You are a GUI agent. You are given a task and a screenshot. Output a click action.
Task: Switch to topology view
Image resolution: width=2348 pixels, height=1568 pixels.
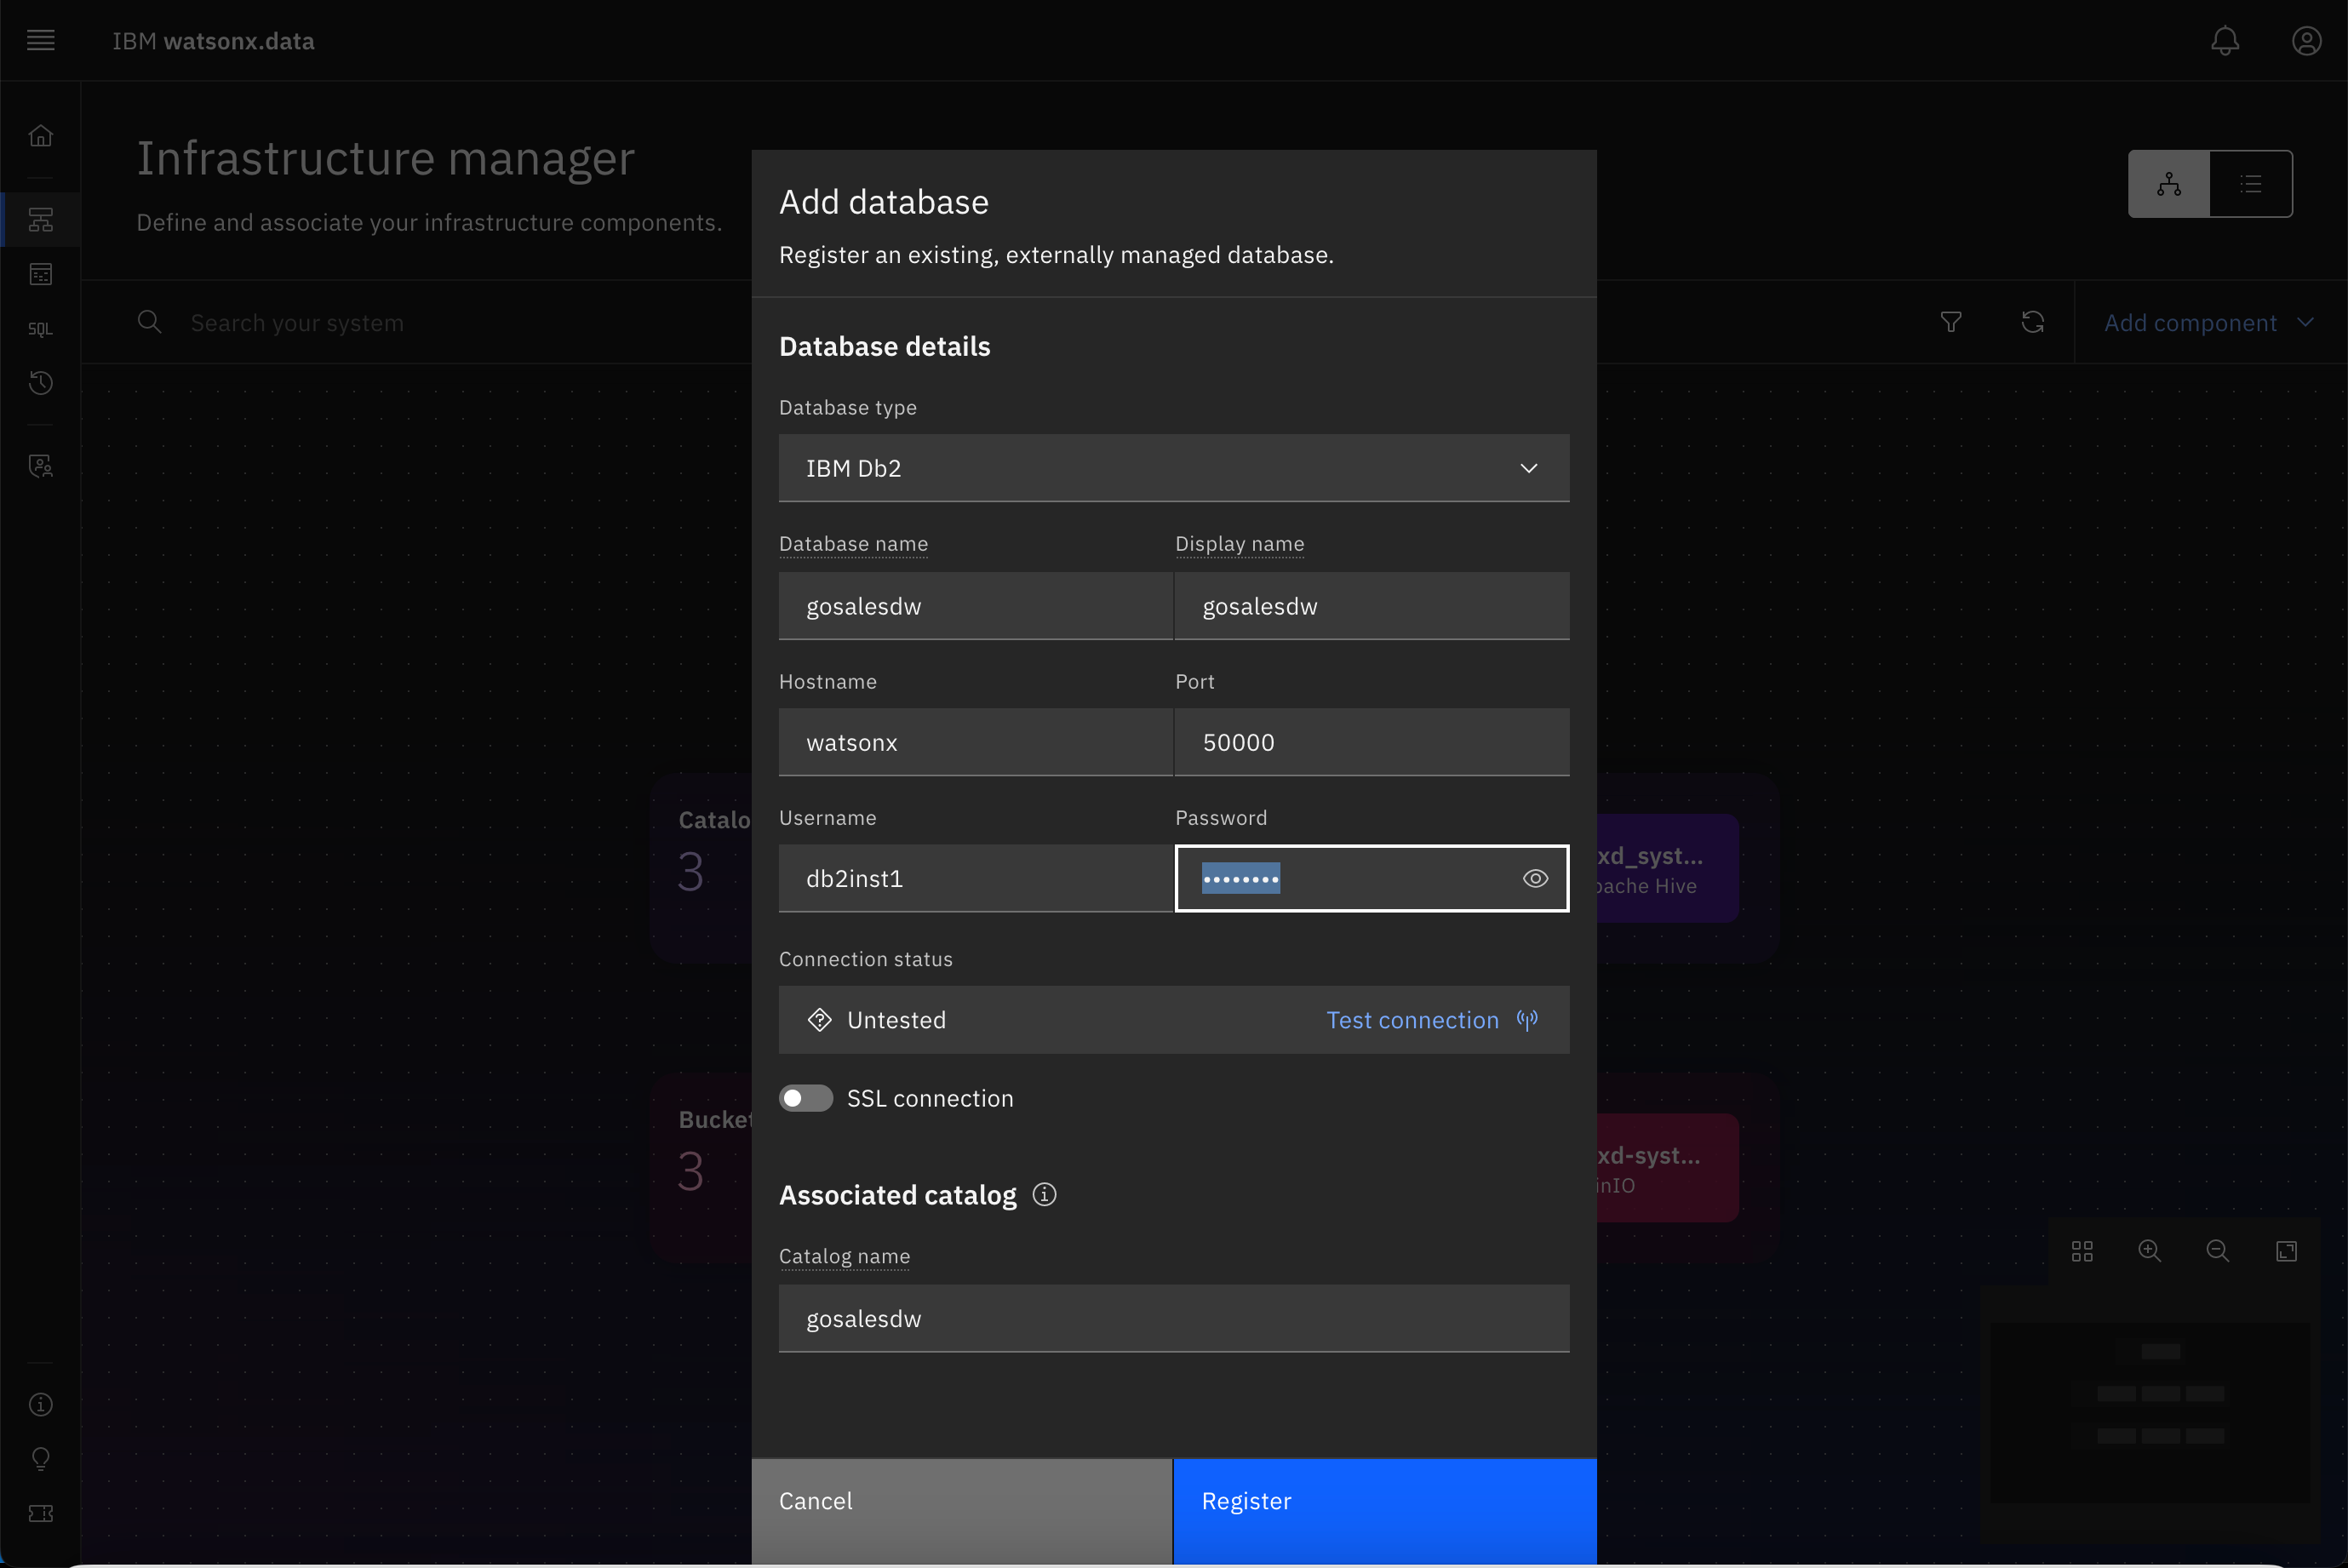[2169, 184]
